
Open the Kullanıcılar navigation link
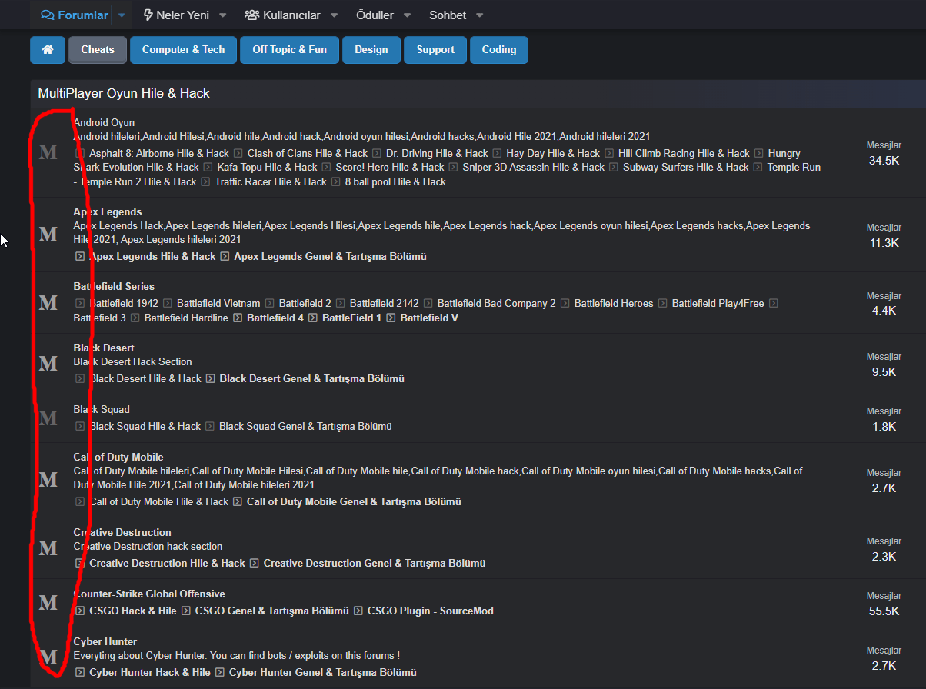tap(282, 15)
